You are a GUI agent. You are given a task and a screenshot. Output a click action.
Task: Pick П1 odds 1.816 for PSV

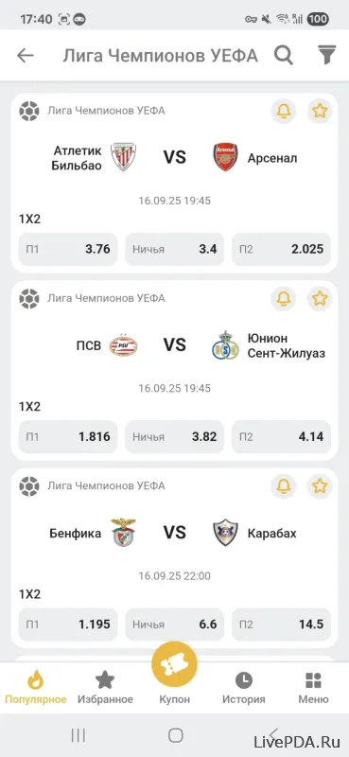(x=68, y=436)
